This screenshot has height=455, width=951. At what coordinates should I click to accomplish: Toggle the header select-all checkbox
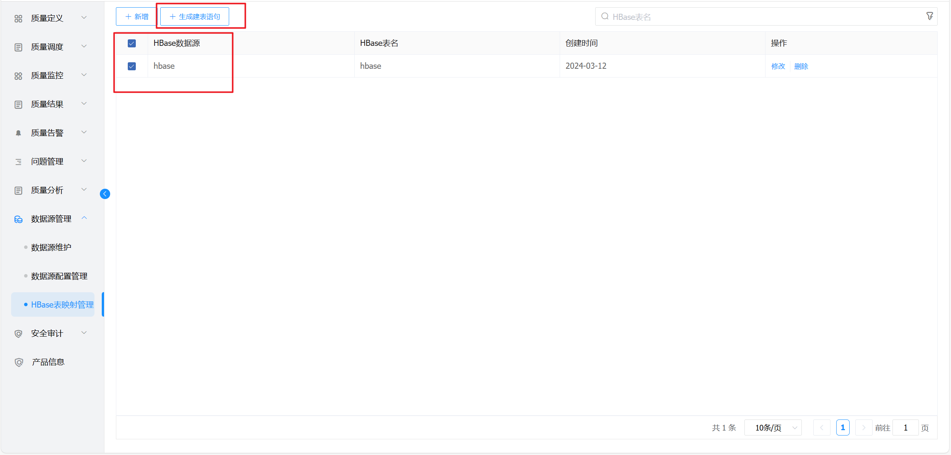pyautogui.click(x=132, y=43)
